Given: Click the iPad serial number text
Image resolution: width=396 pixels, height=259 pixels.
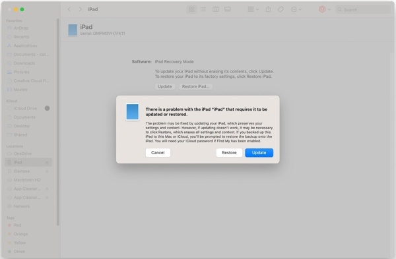Looking at the screenshot, I should 102,34.
